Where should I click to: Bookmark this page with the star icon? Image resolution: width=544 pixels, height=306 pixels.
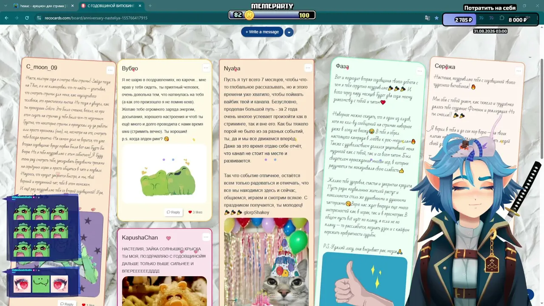point(436,18)
